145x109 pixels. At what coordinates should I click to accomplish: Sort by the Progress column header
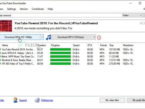(55, 45)
